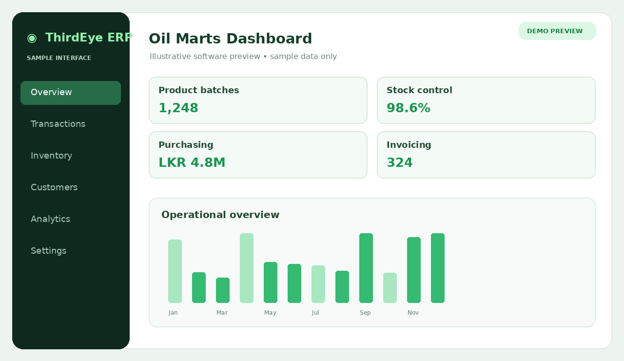Click the 98.6% stock control value
The height and width of the screenshot is (361, 624).
[409, 108]
